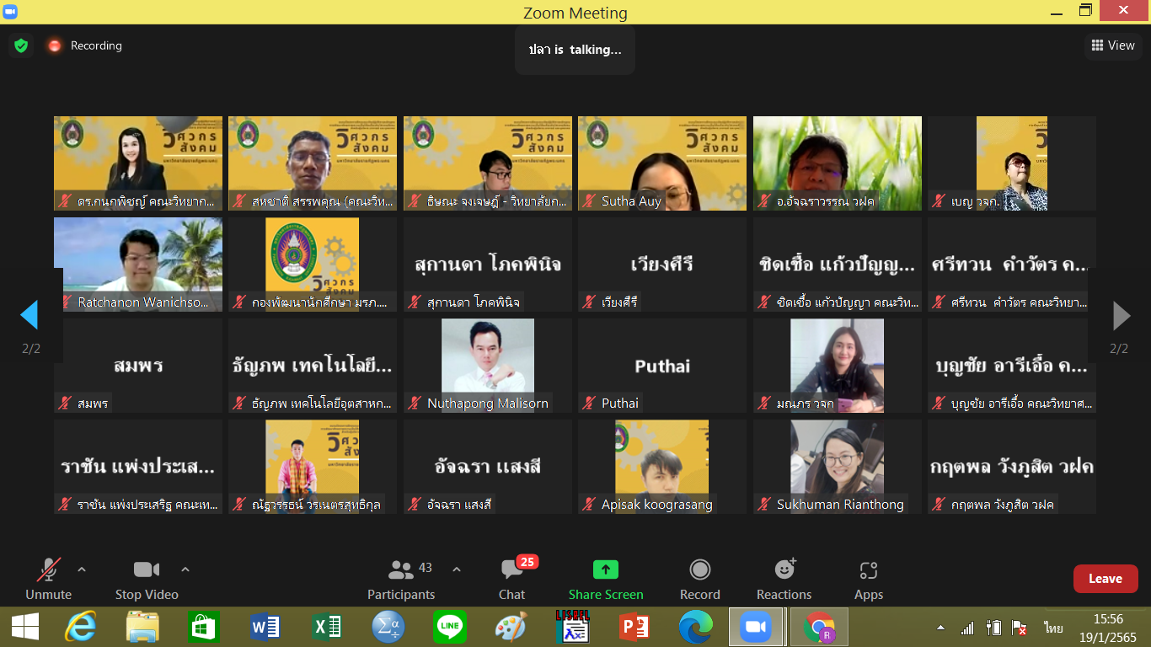This screenshot has height=647, width=1151.
Task: Click Stop Video camera icon
Action: [147, 570]
